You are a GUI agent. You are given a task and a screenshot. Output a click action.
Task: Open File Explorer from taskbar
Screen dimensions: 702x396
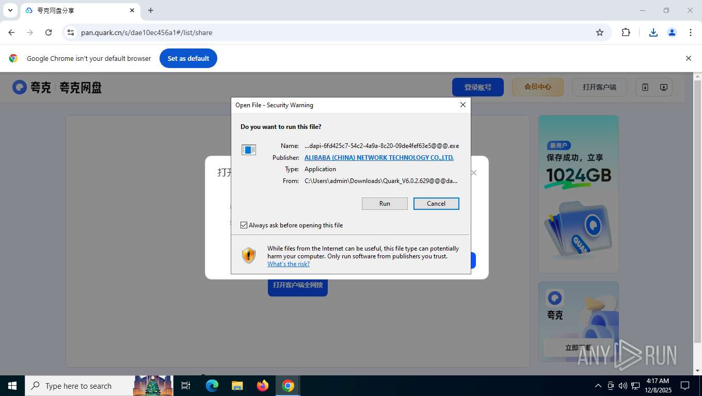[x=237, y=386]
